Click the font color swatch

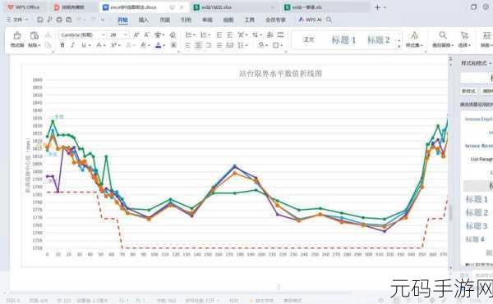click(x=158, y=45)
